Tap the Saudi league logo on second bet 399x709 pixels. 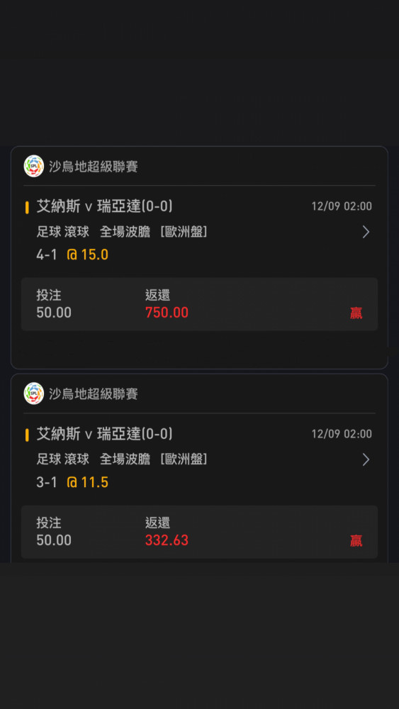(34, 393)
